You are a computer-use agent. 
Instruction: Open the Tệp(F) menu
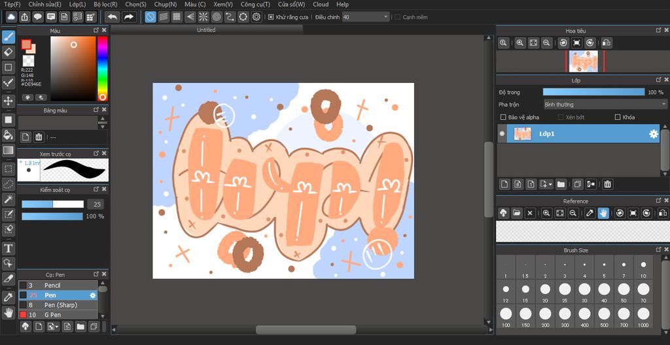(12, 5)
